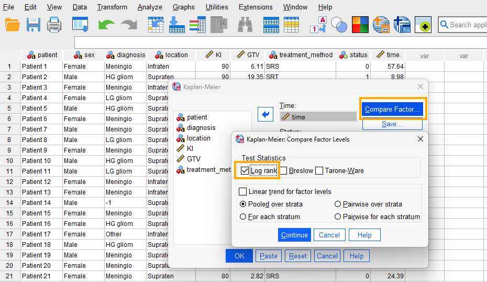Select the GTV variable in the list
This screenshot has height=282, width=487.
pyautogui.click(x=194, y=159)
